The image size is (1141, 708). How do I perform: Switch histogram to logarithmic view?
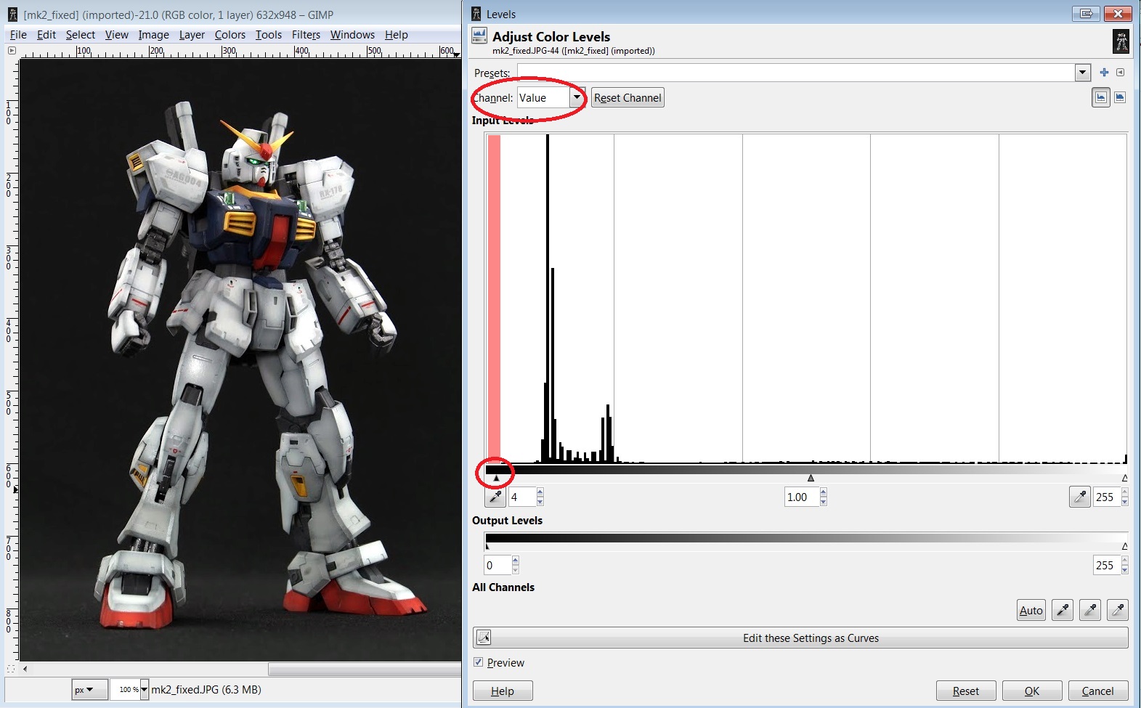[x=1120, y=97]
